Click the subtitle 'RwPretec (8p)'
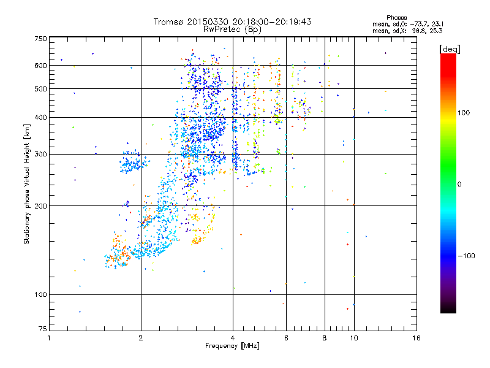This screenshot has width=490, height=368. coord(232,29)
